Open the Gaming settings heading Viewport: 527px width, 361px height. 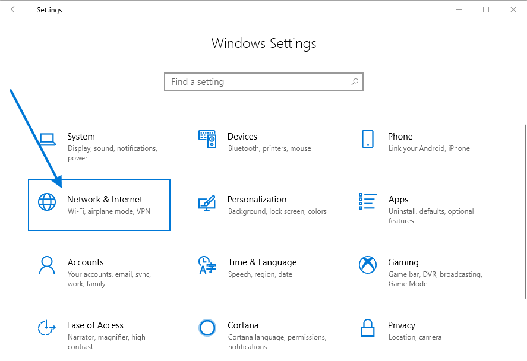tap(403, 262)
